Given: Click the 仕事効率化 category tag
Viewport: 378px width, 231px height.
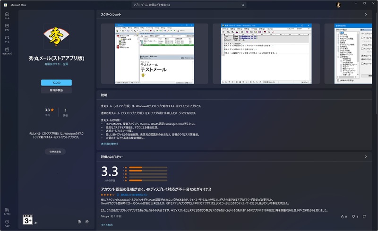Looking at the screenshot, I should (x=55, y=152).
